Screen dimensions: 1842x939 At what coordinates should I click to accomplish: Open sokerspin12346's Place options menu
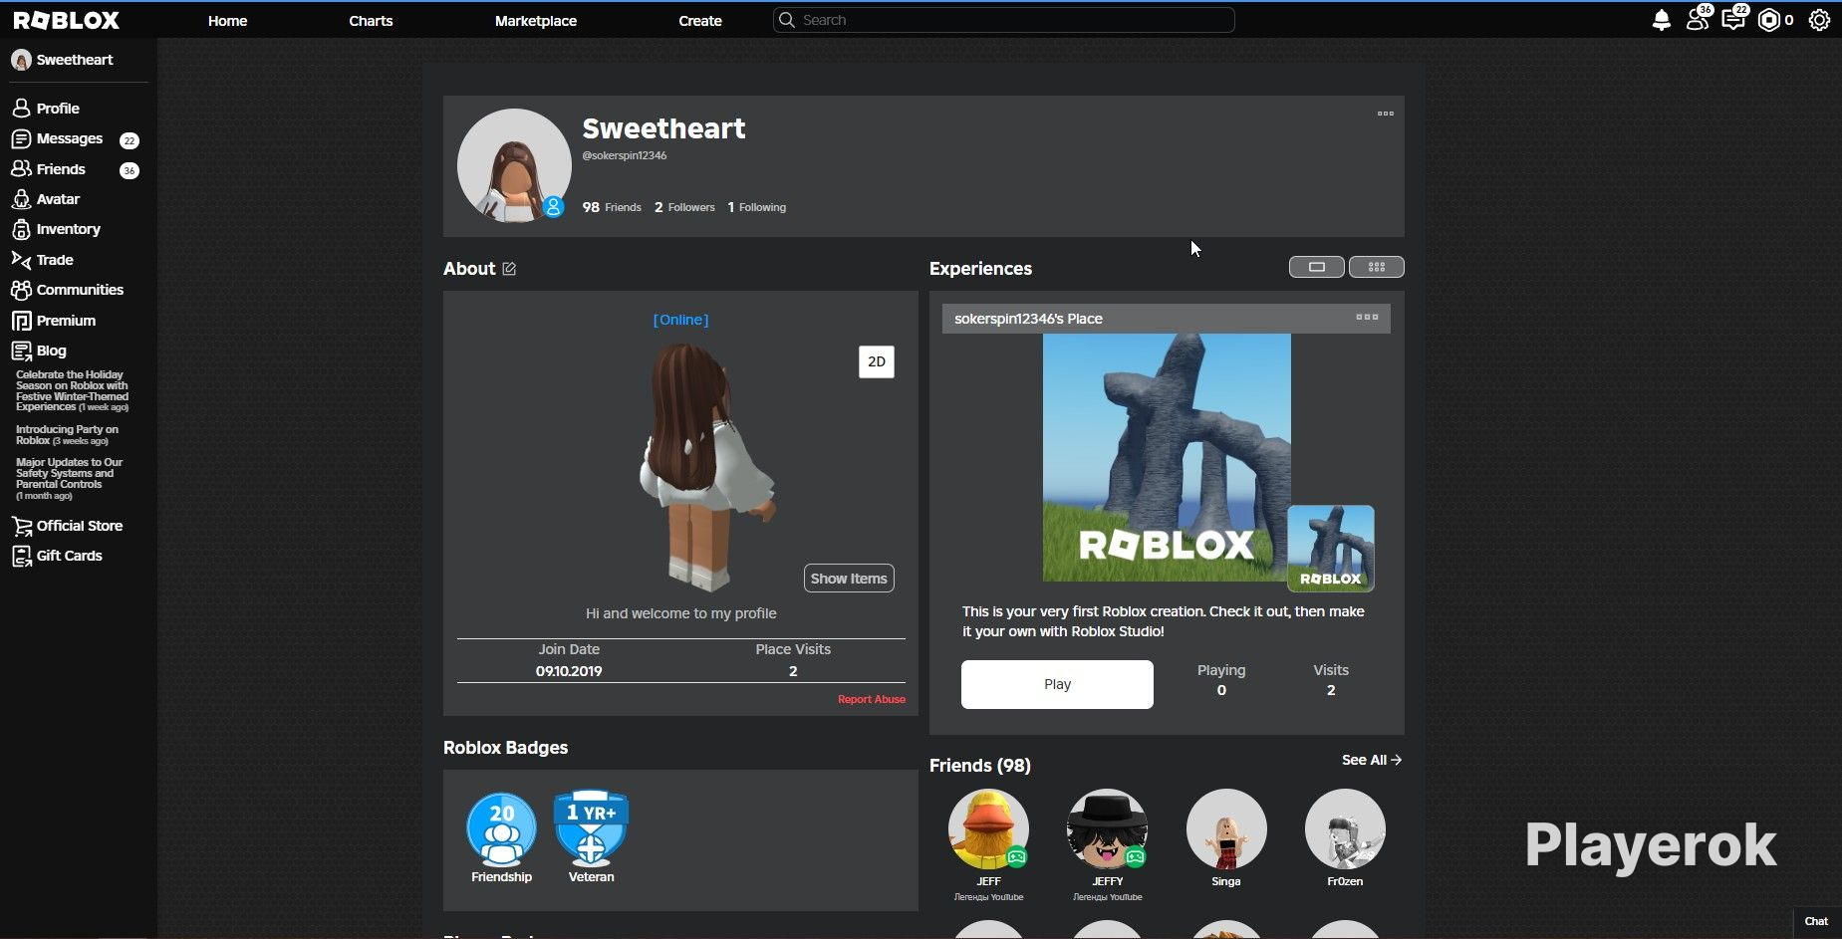pos(1367,317)
